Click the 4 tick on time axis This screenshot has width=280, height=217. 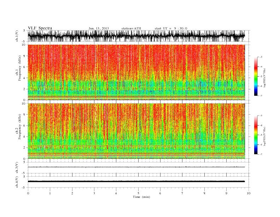(116, 193)
